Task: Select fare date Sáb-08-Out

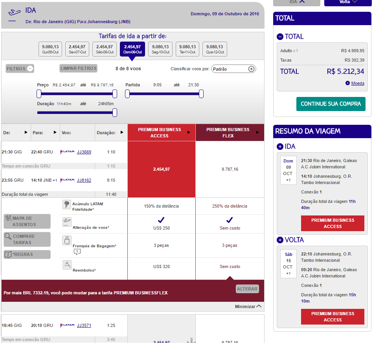Action: pyautogui.click(x=105, y=49)
